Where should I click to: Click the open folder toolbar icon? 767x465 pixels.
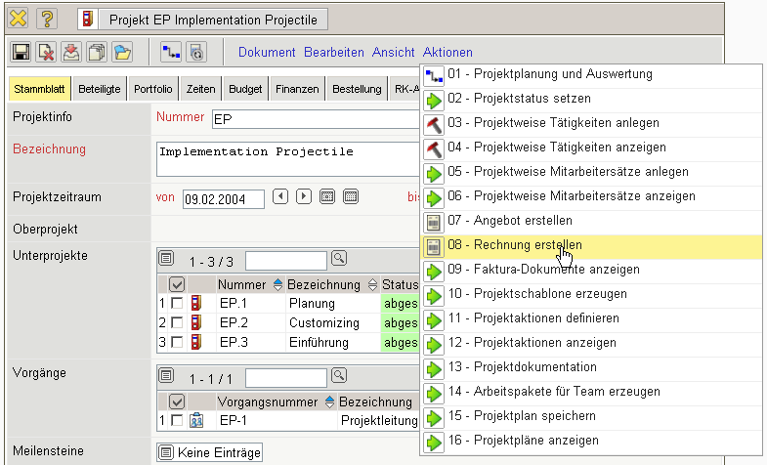(122, 53)
